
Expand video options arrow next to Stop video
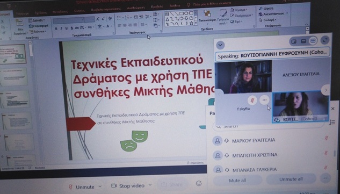click(150, 185)
